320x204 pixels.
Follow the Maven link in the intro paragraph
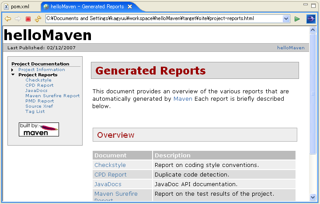point(183,99)
